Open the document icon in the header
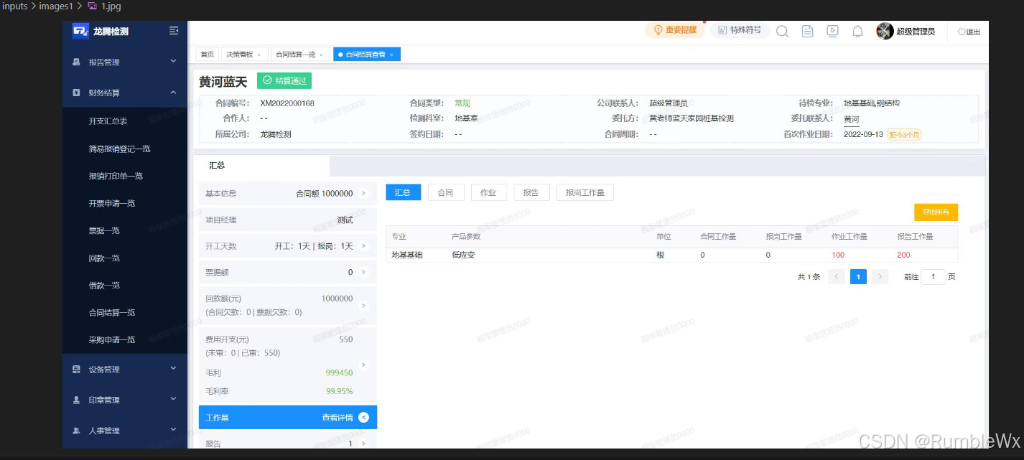This screenshot has width=1024, height=460. click(808, 32)
